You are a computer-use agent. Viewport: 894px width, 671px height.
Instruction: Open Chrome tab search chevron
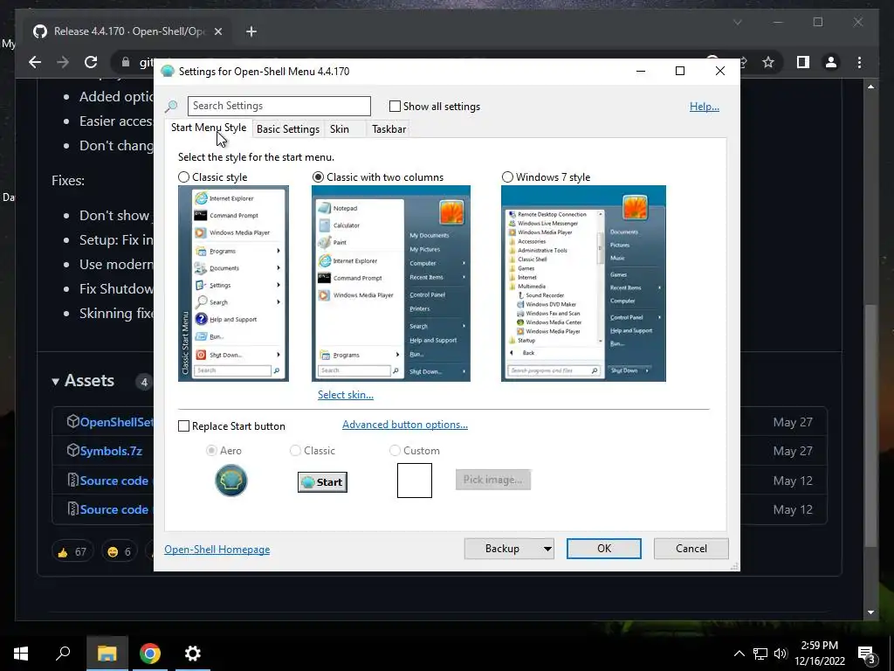tap(737, 23)
